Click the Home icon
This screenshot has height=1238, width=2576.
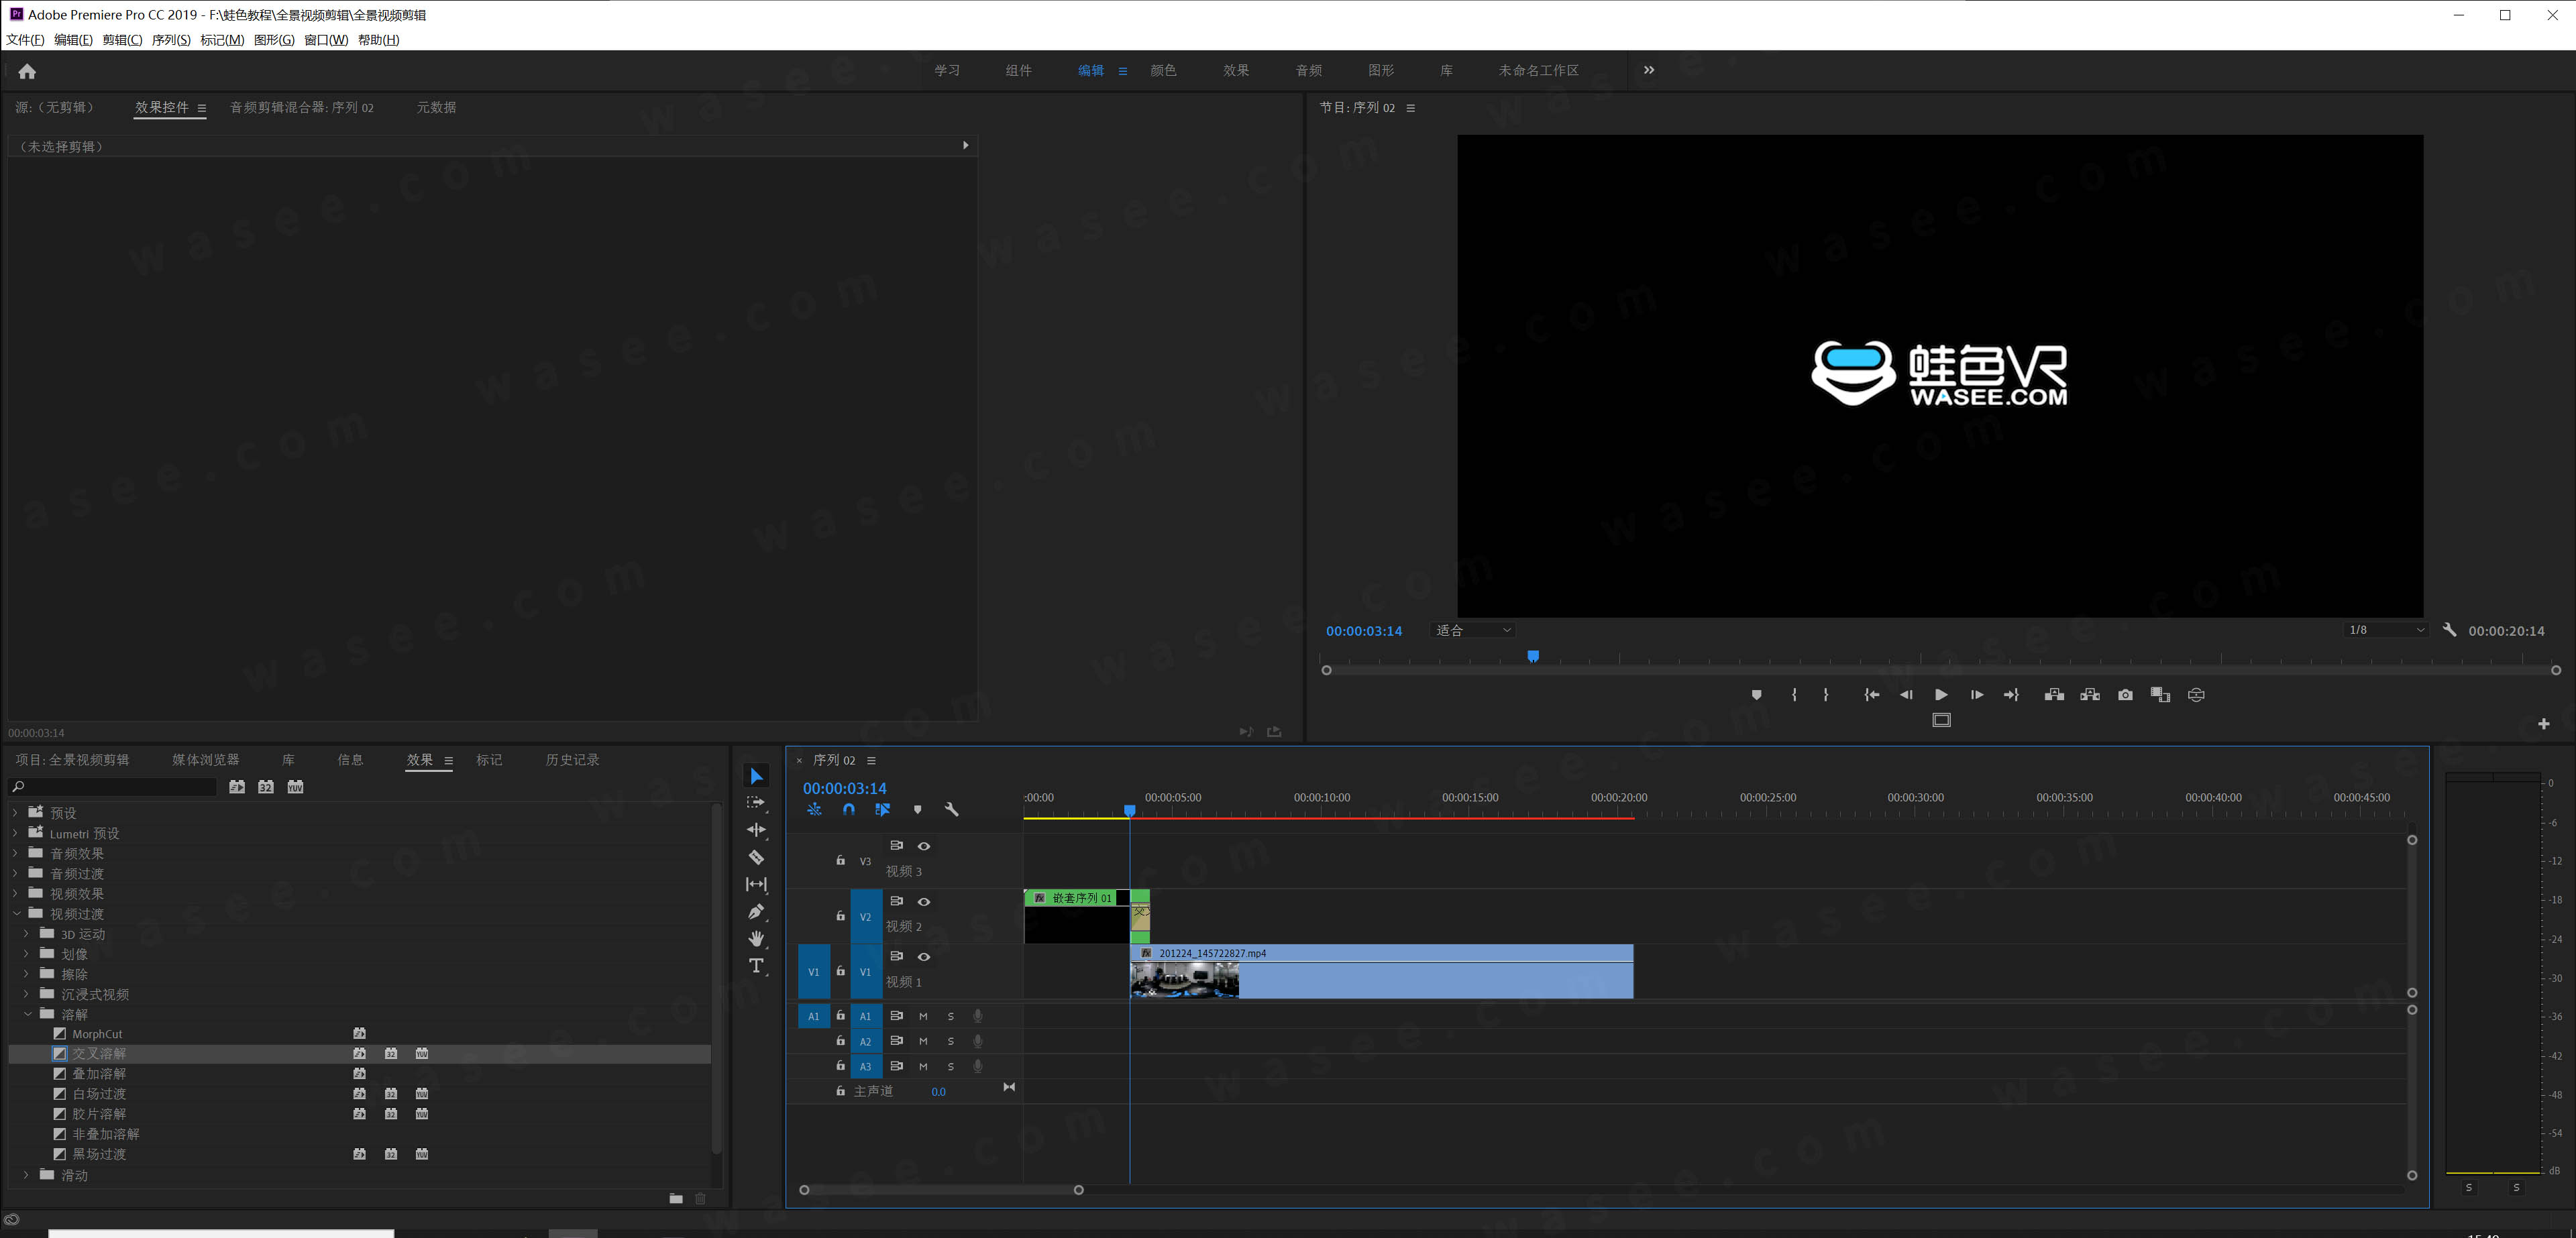(27, 71)
